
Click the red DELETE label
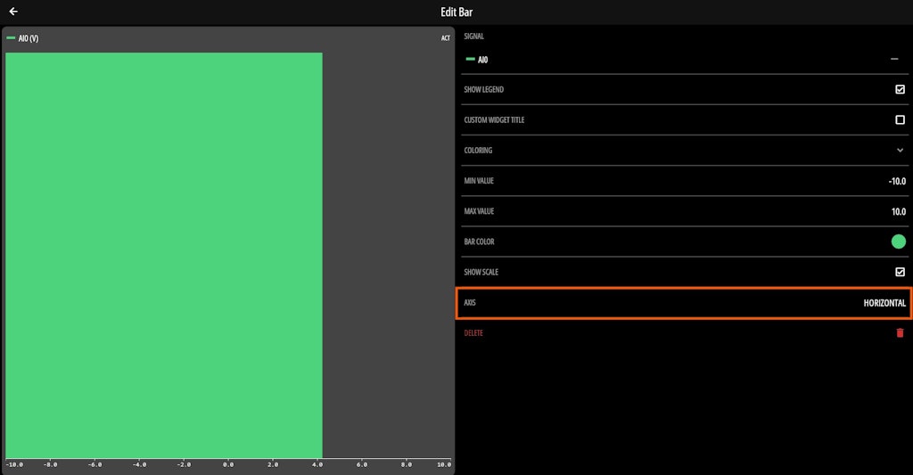pyautogui.click(x=473, y=333)
